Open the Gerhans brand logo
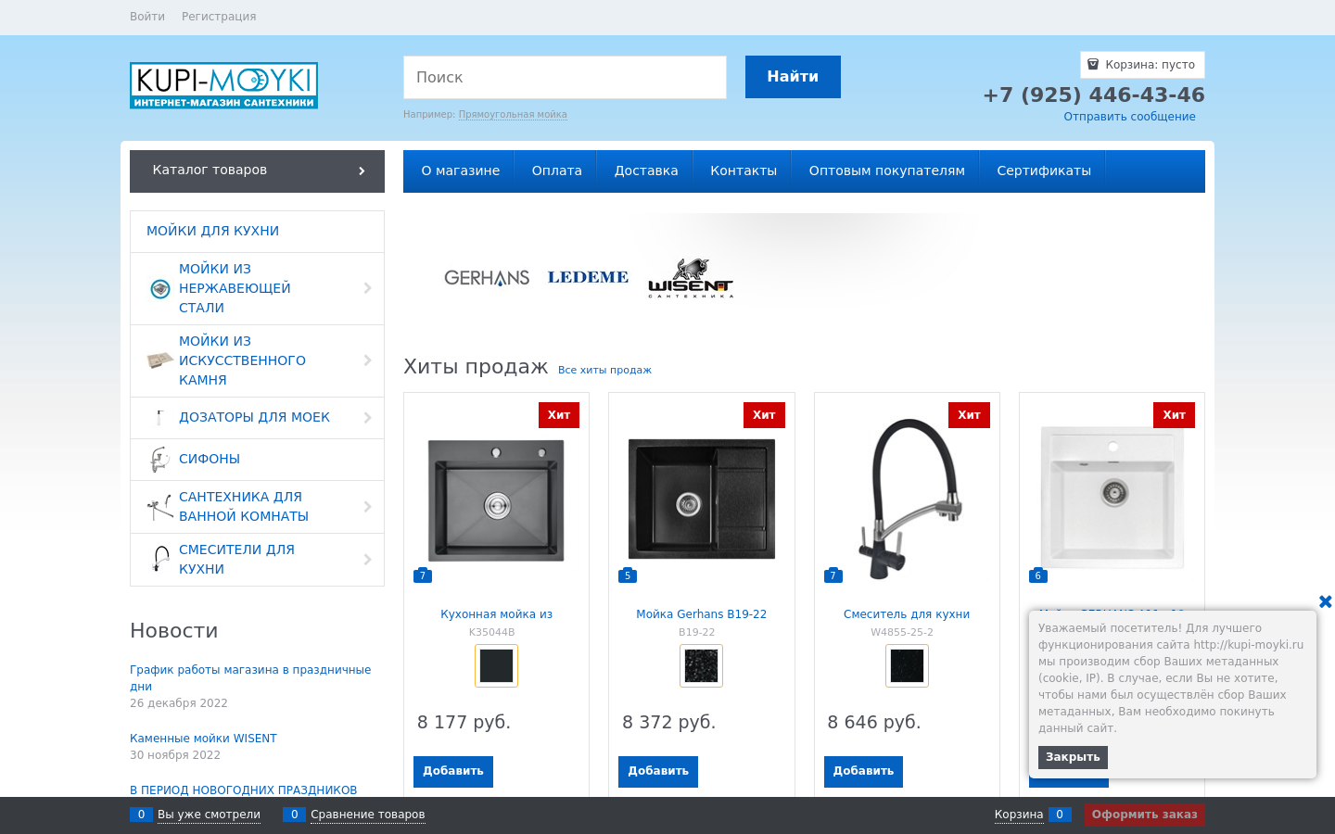1335x834 pixels. [487, 278]
